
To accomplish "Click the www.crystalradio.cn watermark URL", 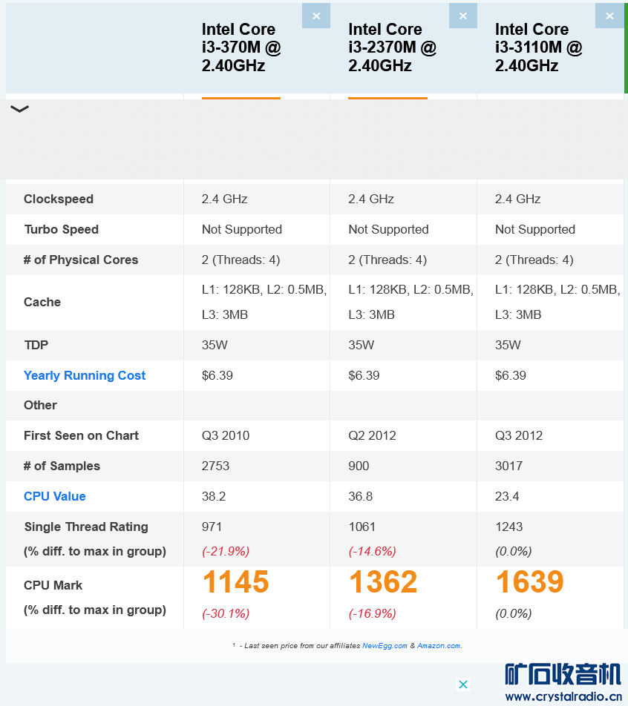I will (563, 696).
